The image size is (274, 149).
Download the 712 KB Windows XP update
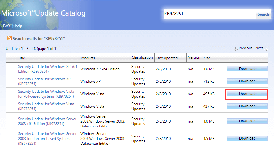click(x=247, y=81)
